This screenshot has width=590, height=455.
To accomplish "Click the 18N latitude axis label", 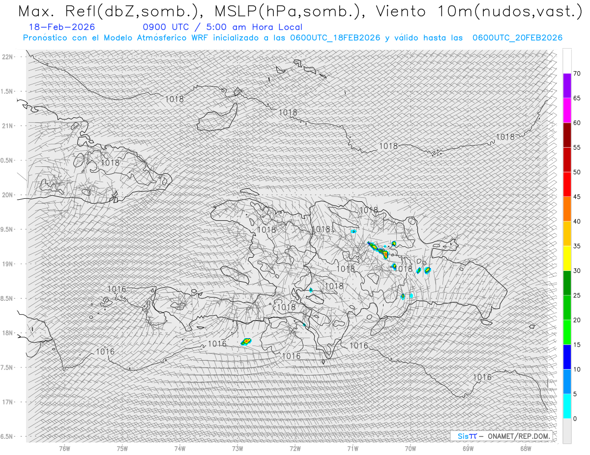I will pyautogui.click(x=7, y=333).
